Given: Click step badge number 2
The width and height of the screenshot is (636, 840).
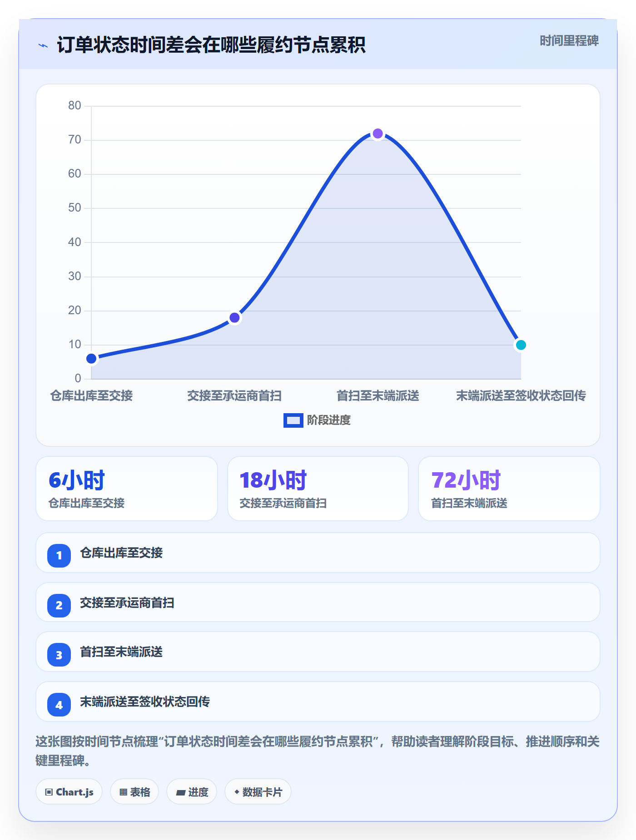Looking at the screenshot, I should [x=59, y=605].
